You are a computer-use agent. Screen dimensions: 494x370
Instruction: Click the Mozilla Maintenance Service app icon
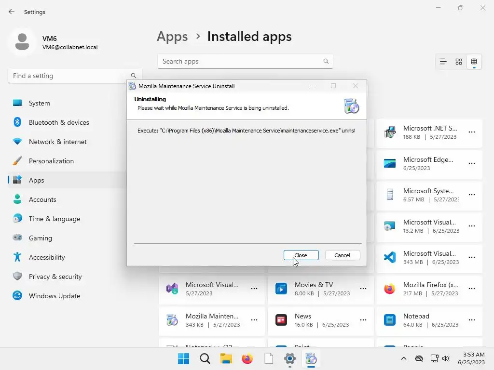(172, 320)
